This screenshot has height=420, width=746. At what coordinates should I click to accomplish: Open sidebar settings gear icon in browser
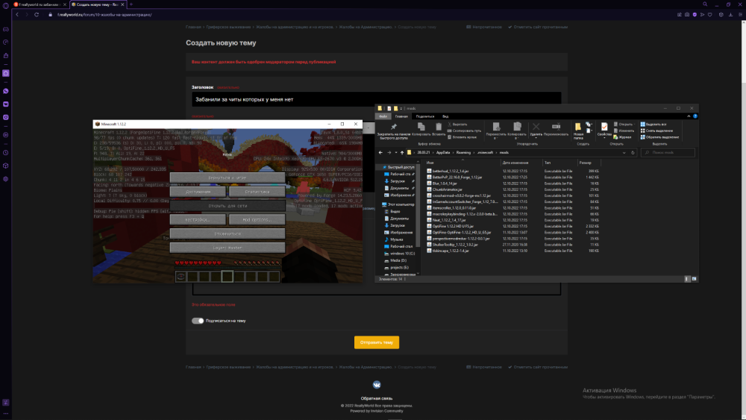[6, 179]
